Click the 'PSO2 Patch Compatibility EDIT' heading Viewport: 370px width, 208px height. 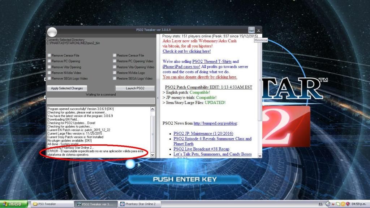208,87
